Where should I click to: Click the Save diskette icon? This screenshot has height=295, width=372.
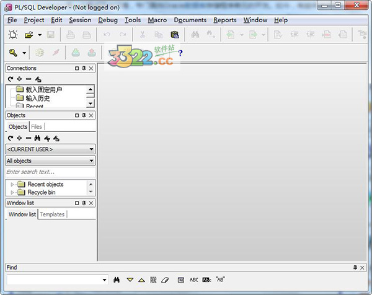tap(51, 35)
